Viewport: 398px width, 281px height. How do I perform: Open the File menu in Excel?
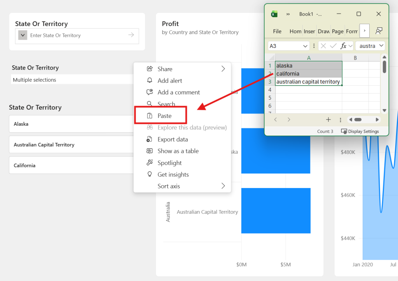[277, 31]
